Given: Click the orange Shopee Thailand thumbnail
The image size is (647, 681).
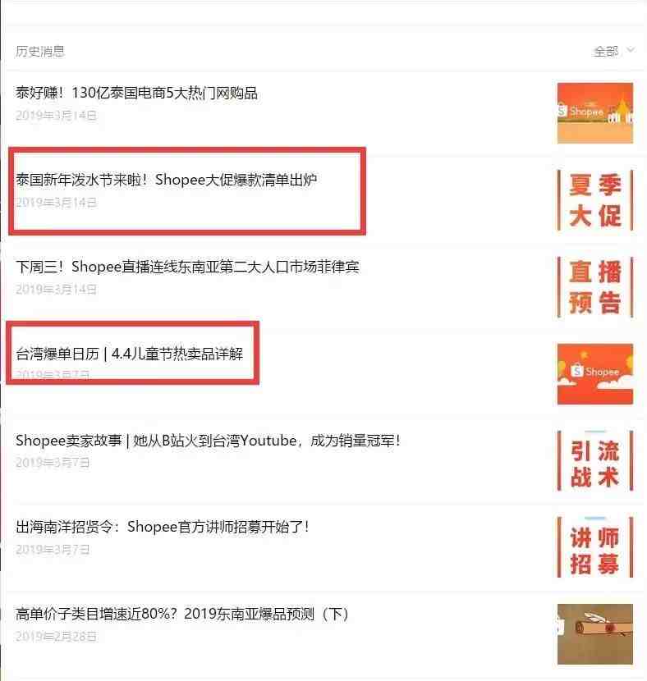Looking at the screenshot, I should pyautogui.click(x=594, y=113).
